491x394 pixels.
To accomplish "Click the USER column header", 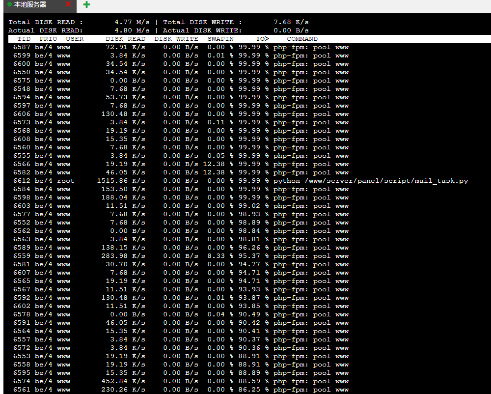I will tap(75, 39).
